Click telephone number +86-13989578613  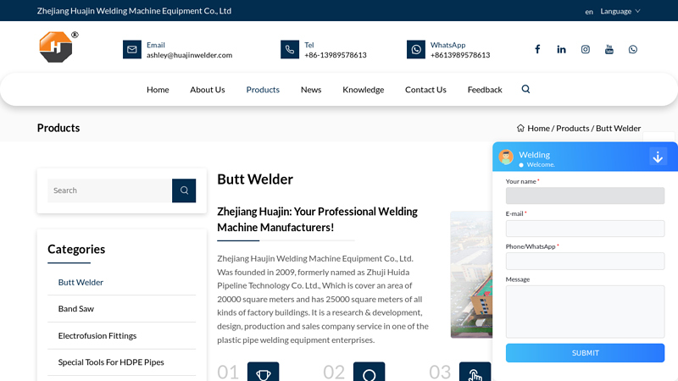pyautogui.click(x=336, y=55)
